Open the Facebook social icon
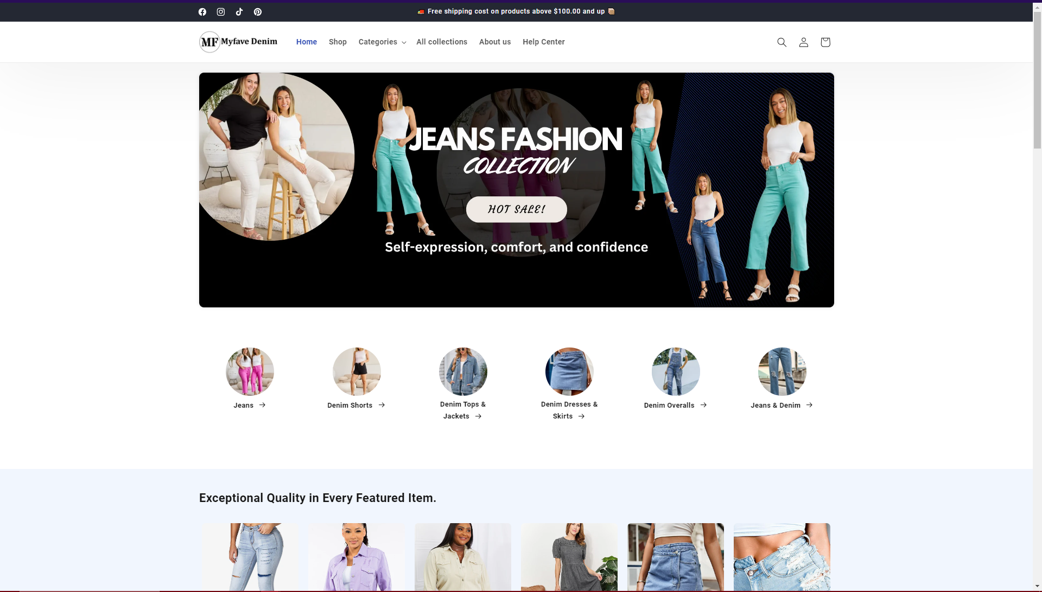Screen dimensions: 1042x592 coord(202,12)
